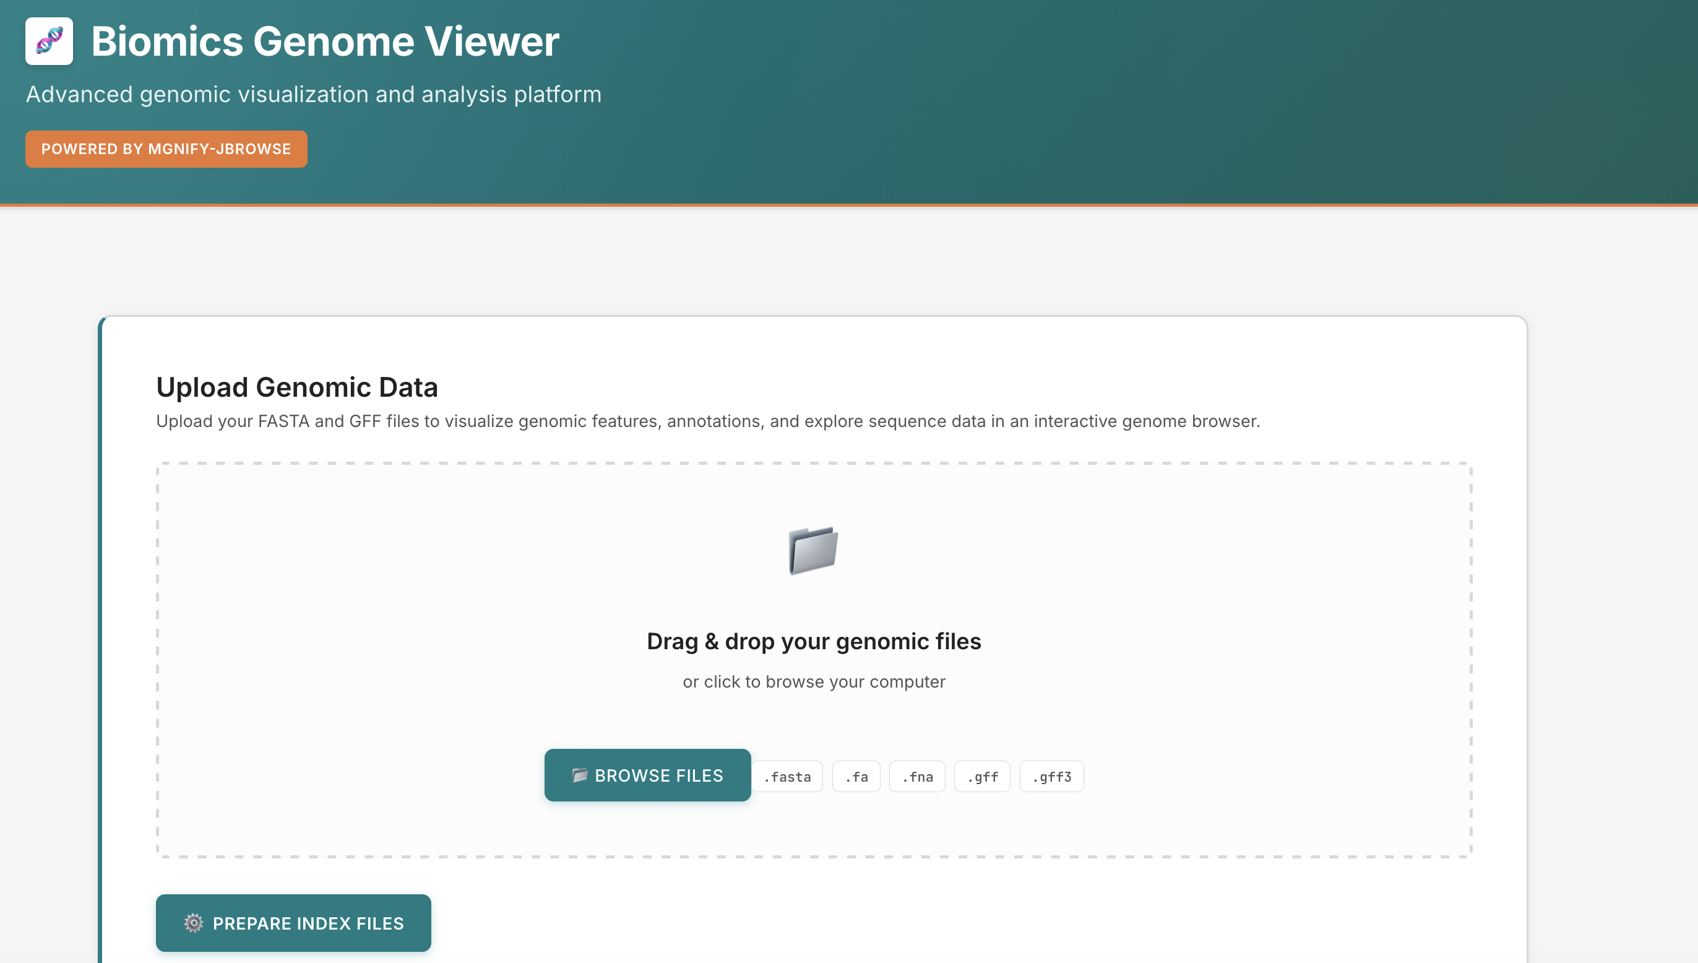Click the DNA helix logo icon
1698x963 pixels.
tap(50, 41)
